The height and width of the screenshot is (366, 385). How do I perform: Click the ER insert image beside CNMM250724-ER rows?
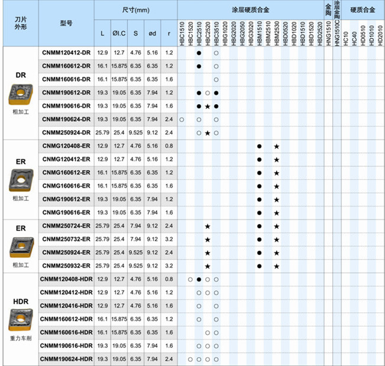pyautogui.click(x=20, y=245)
